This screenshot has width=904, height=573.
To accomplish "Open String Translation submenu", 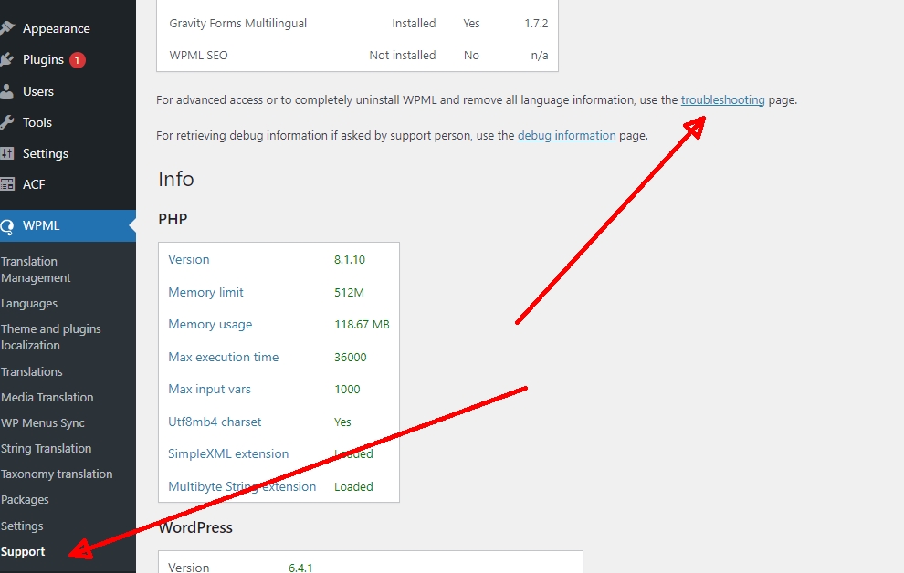I will tap(47, 448).
